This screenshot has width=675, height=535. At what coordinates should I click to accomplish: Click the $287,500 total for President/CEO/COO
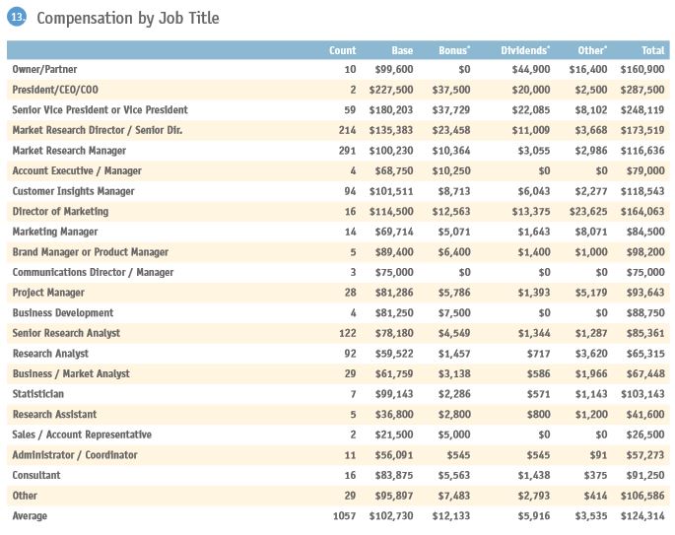(x=642, y=90)
